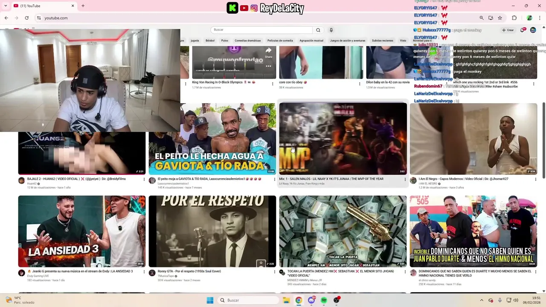Open the Chrome three-dot menu
This screenshot has width=546, height=307.
(x=539, y=18)
